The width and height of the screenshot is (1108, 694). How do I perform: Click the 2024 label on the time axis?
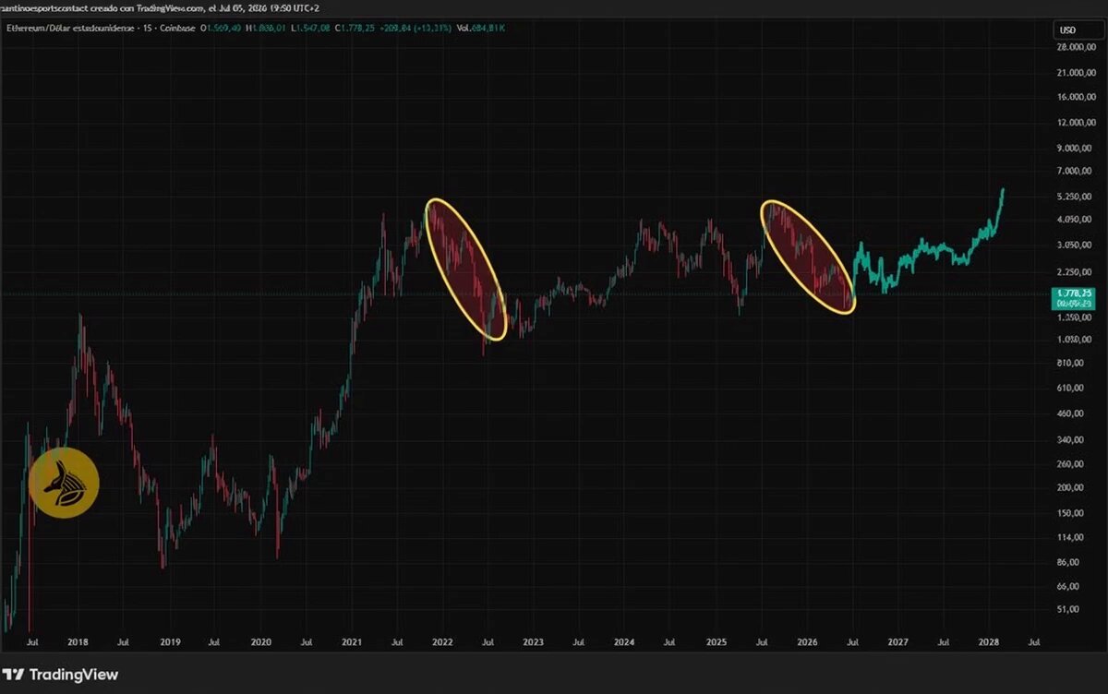pyautogui.click(x=625, y=641)
